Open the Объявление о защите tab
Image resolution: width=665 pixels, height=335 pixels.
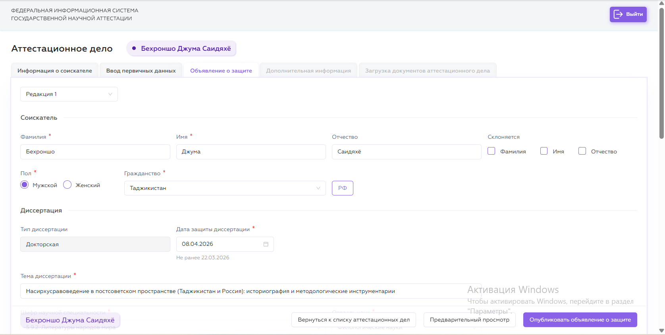click(x=221, y=71)
